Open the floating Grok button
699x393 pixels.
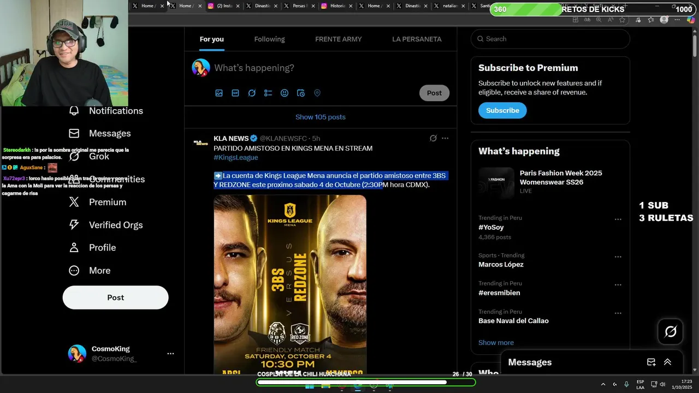pyautogui.click(x=670, y=331)
